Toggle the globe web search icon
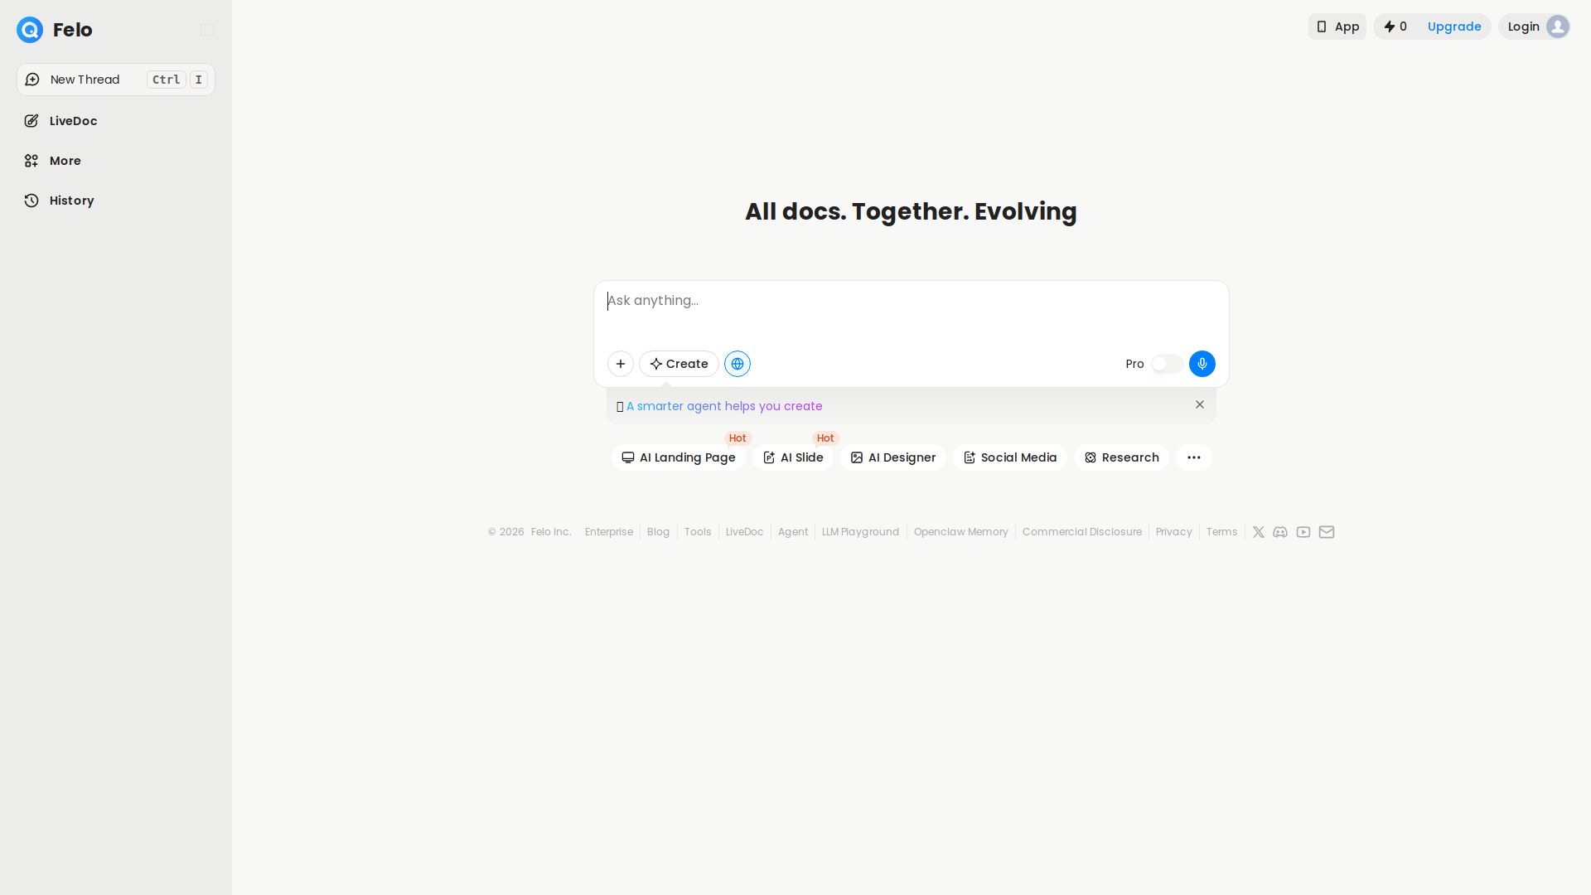 (x=737, y=364)
